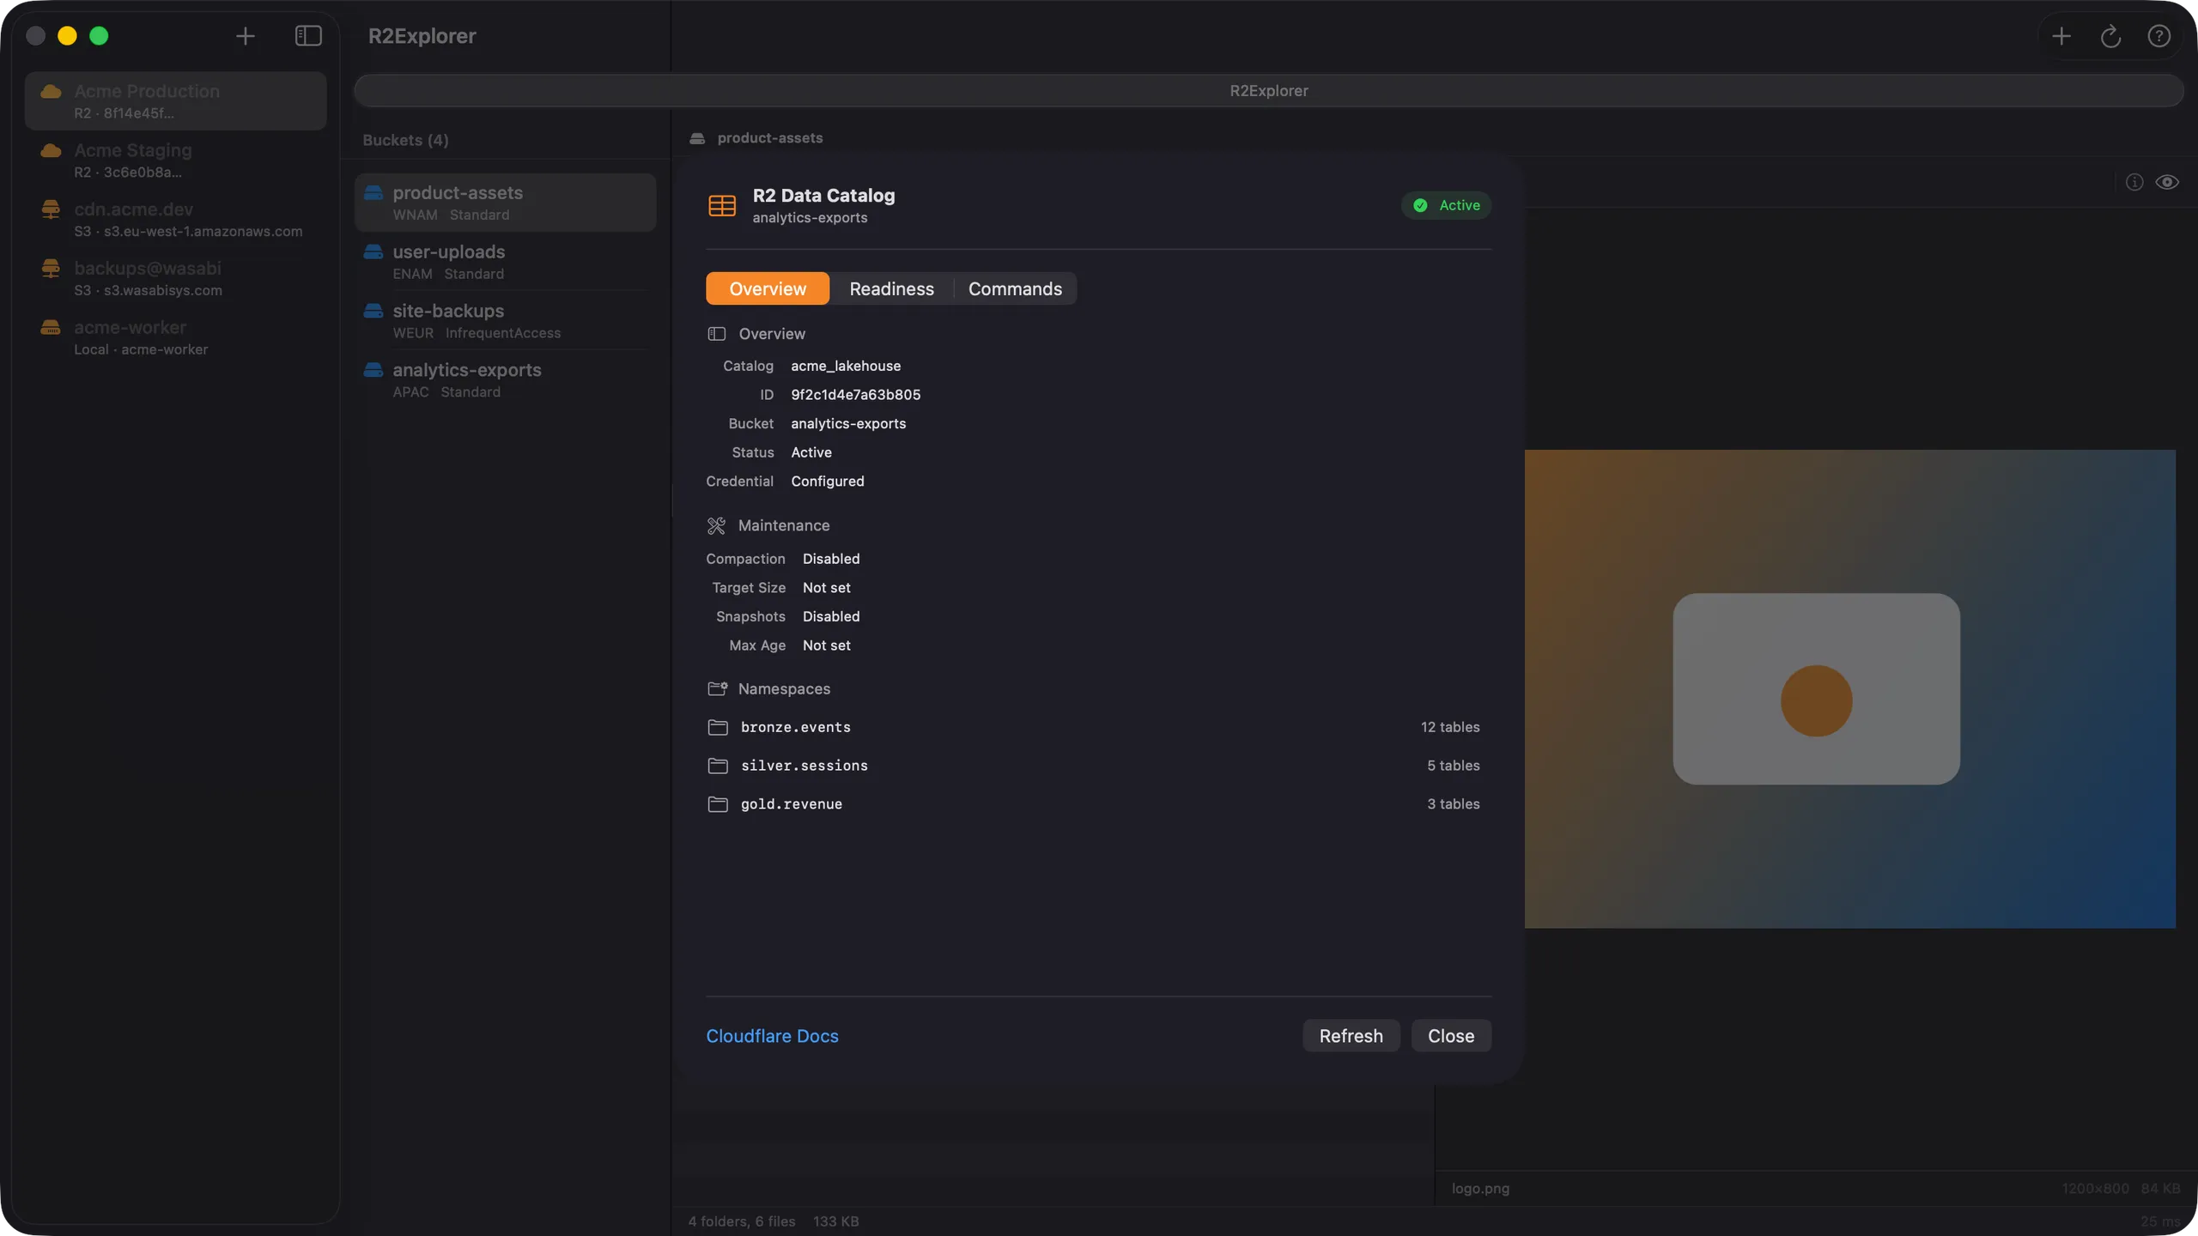Image resolution: width=2198 pixels, height=1236 pixels.
Task: Click the product-assets bucket icon
Action: tap(373, 192)
